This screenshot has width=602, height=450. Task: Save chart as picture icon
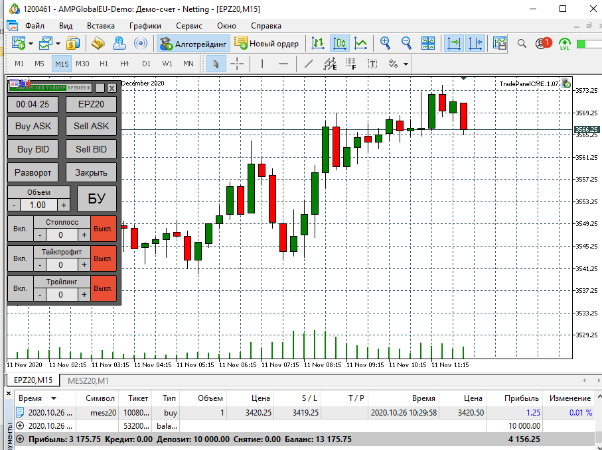500,43
